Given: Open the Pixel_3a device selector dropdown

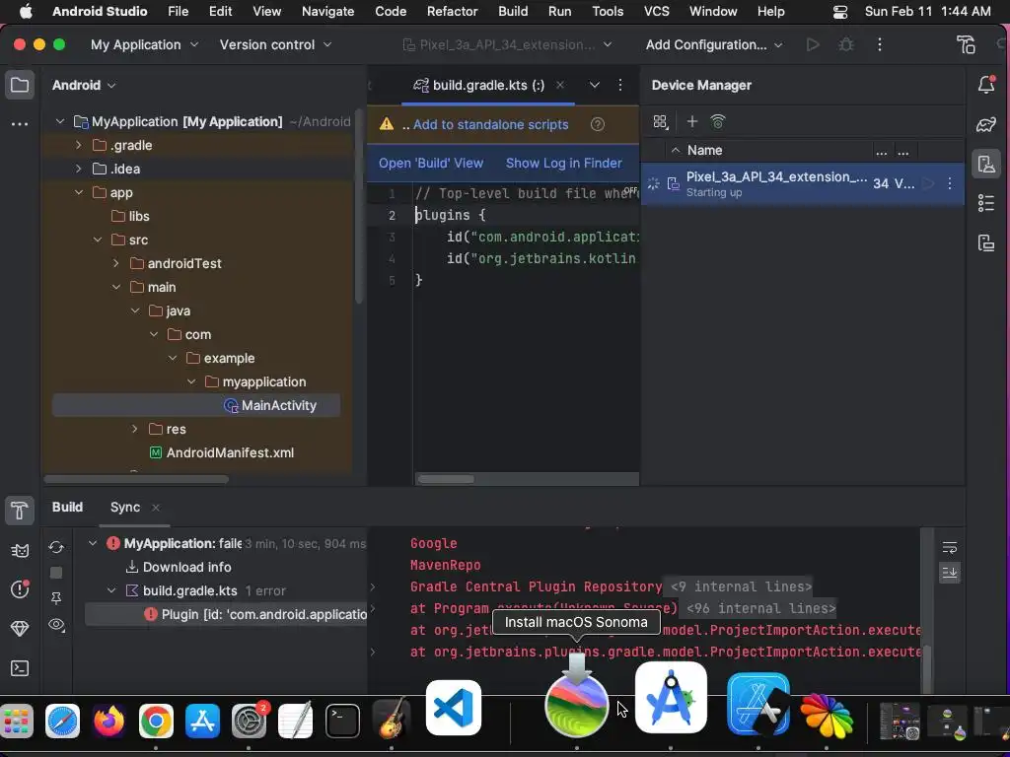Looking at the screenshot, I should tap(507, 44).
